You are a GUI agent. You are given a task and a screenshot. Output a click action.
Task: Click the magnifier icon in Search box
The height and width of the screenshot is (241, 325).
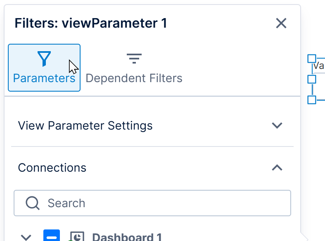[33, 203]
